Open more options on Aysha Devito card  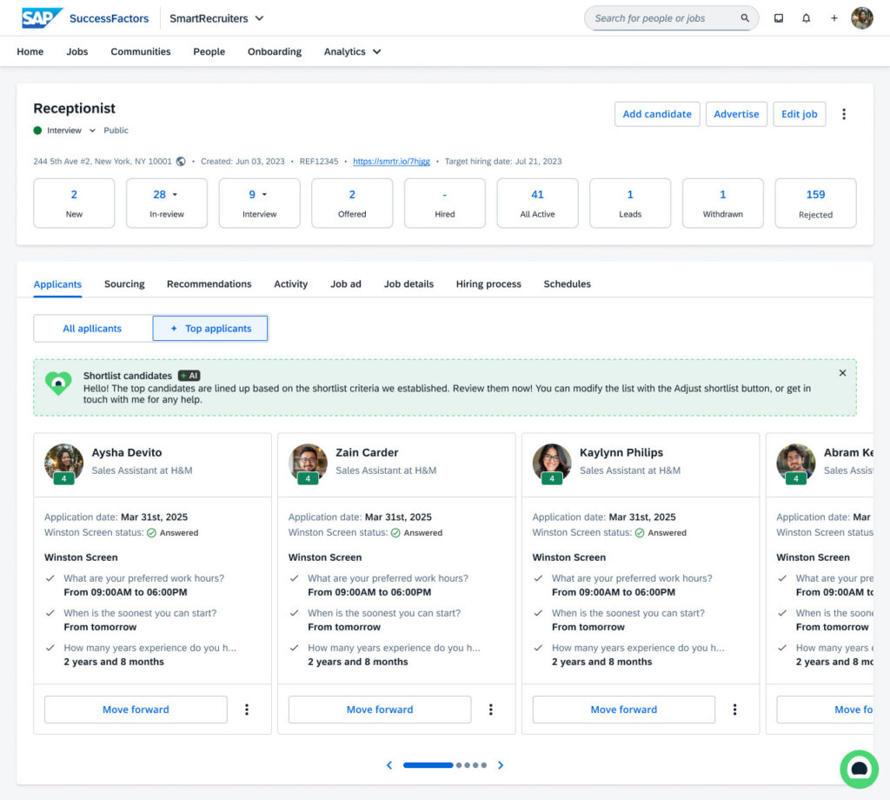[x=247, y=710]
